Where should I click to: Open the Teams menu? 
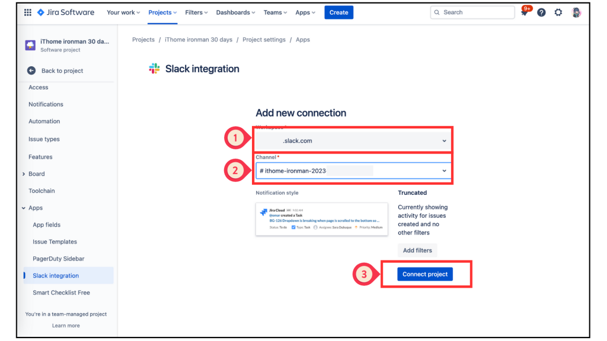[275, 12]
